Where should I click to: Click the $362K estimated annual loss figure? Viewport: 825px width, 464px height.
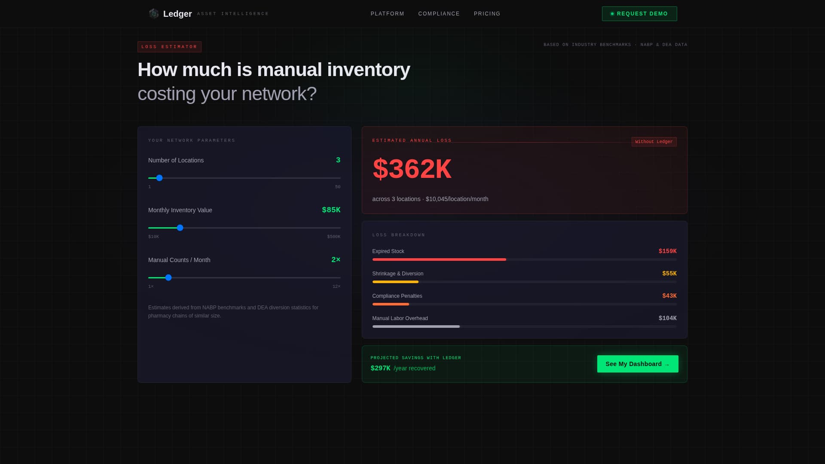[x=412, y=169]
